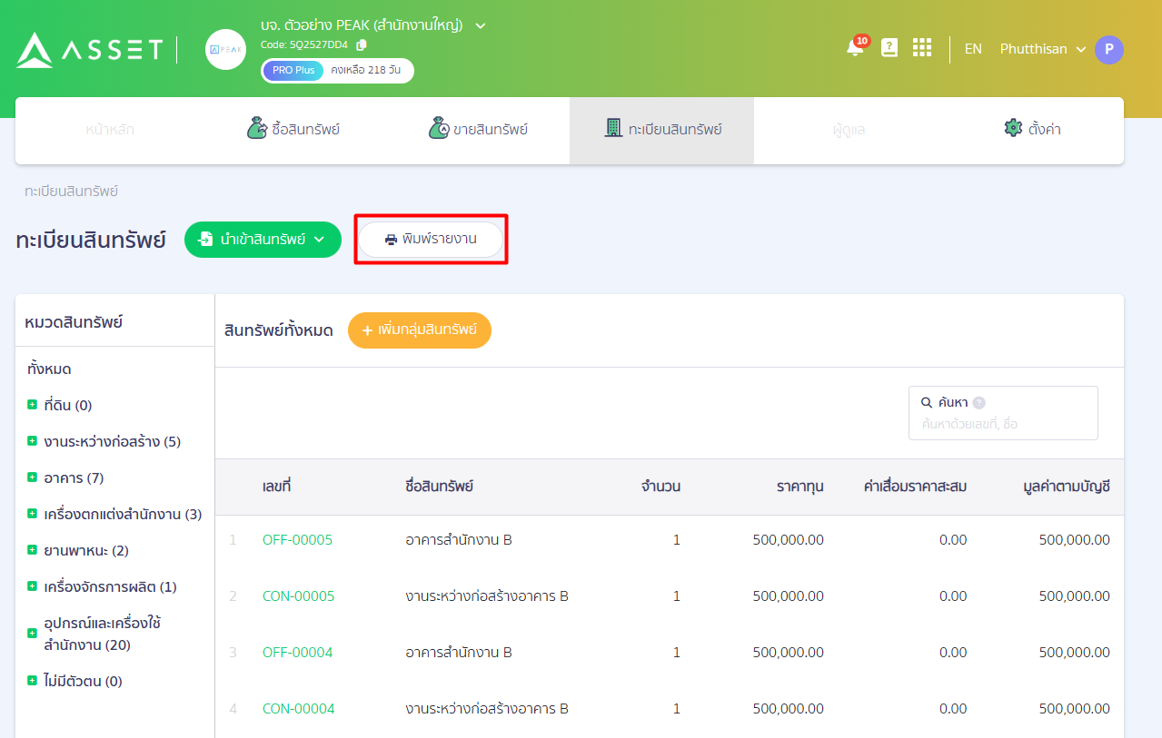Screen dimensions: 1162x738
Task: Click the เพิ่มกลุ่มสินทรัพย์ button
Action: [420, 330]
